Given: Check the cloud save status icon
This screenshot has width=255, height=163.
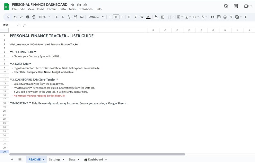Looking at the screenshot, I should coord(85,5).
